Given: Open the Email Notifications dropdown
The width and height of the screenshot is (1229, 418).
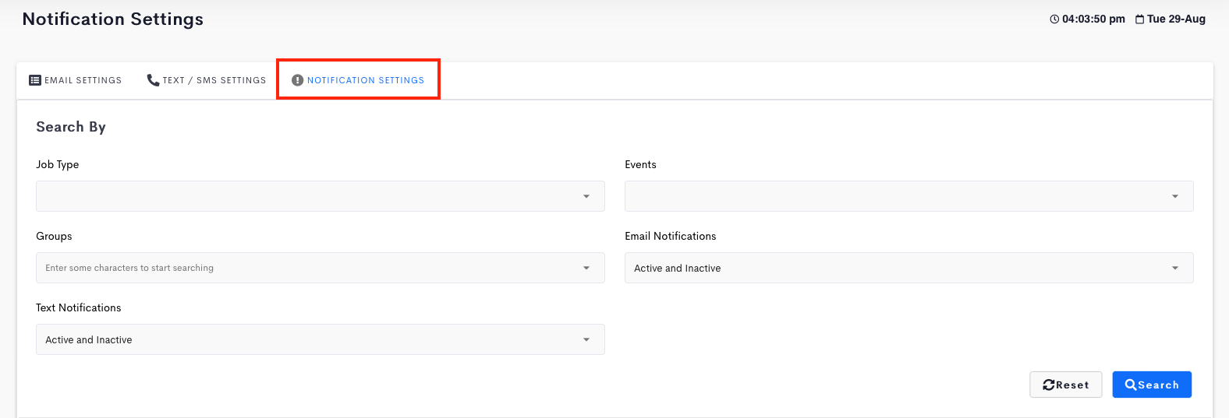Looking at the screenshot, I should click(909, 268).
